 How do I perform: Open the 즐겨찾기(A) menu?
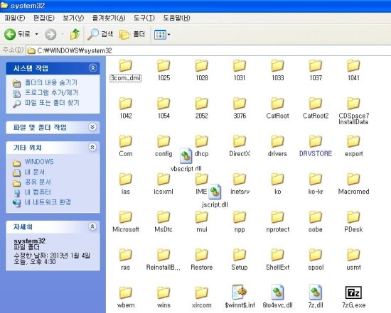109,18
